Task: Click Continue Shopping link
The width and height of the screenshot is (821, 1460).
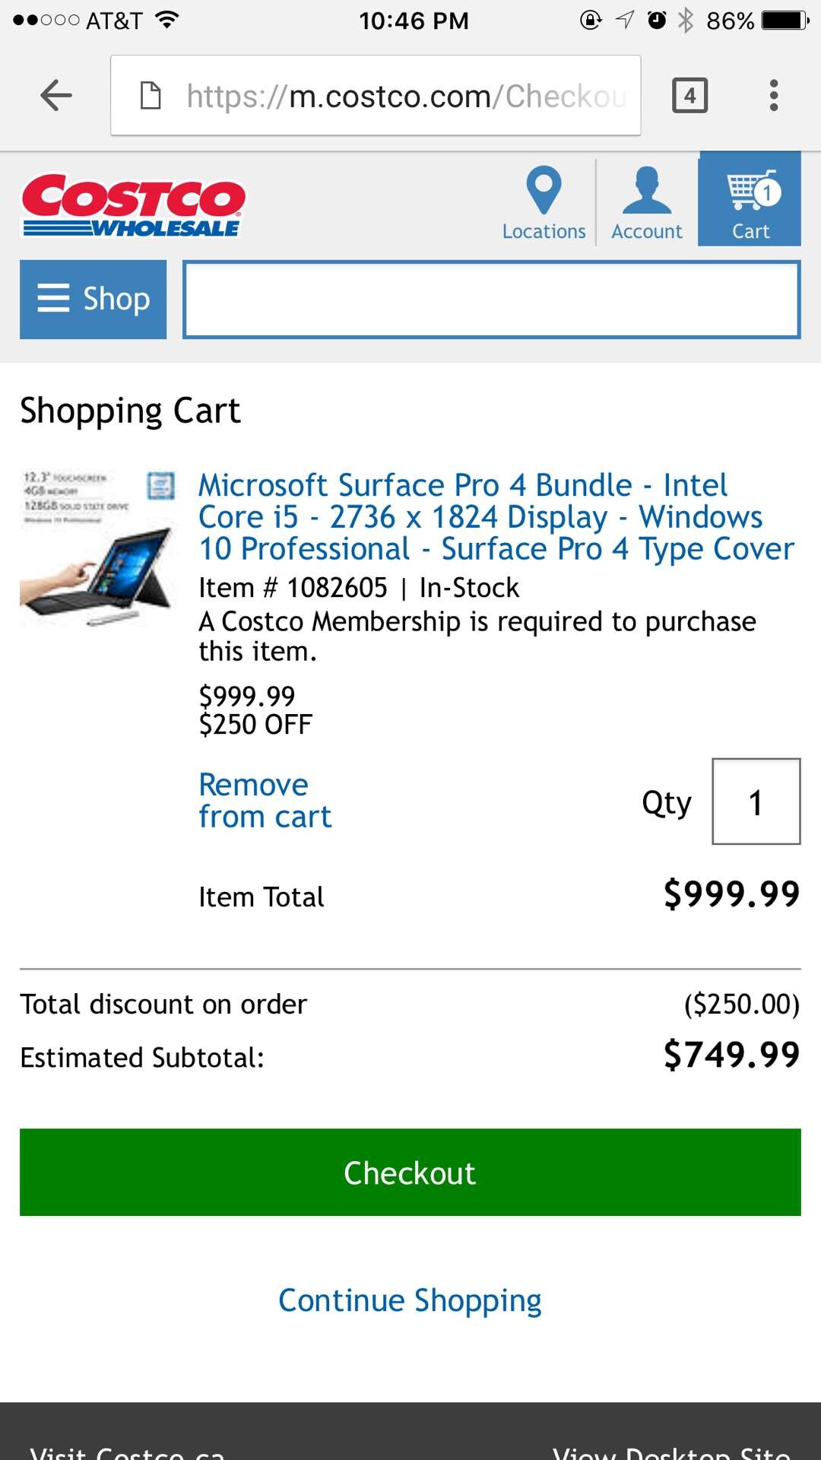Action: [410, 1300]
